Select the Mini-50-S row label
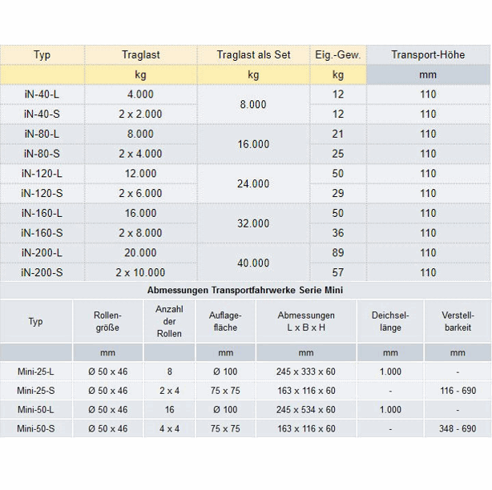The height and width of the screenshot is (490, 492). (36, 429)
